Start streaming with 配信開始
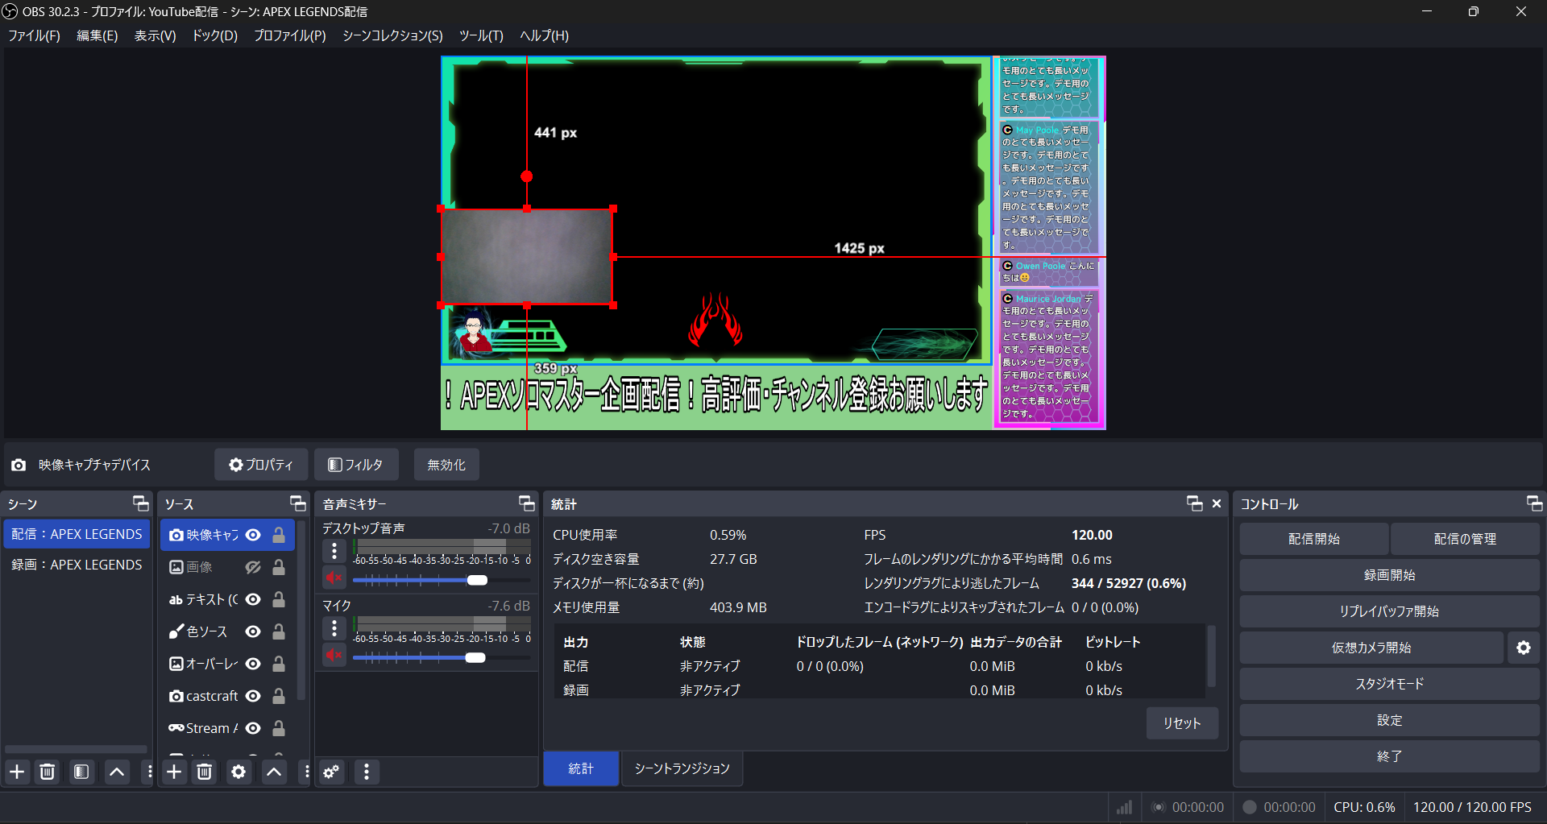 coord(1313,539)
